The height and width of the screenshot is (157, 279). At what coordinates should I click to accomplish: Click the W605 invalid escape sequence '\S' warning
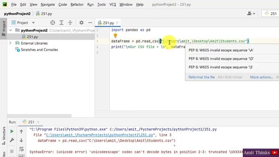[x=221, y=67]
